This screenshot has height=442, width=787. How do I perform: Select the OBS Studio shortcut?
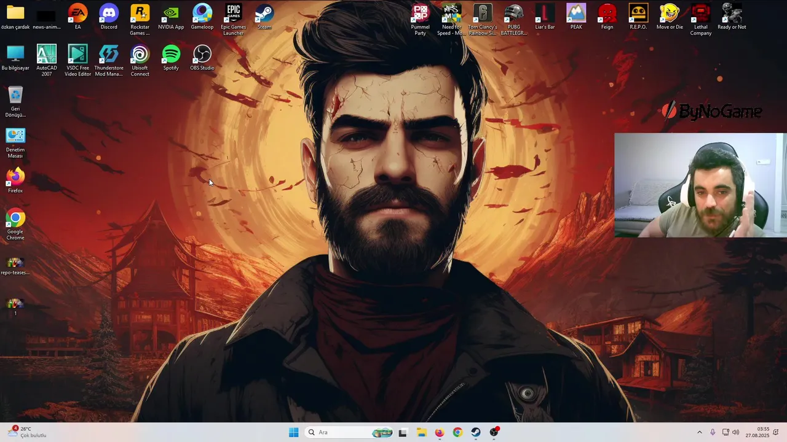pos(202,58)
